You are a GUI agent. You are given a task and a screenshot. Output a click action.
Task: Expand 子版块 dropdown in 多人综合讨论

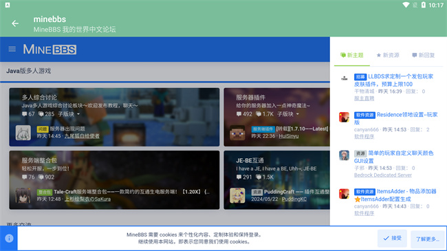pos(69,114)
